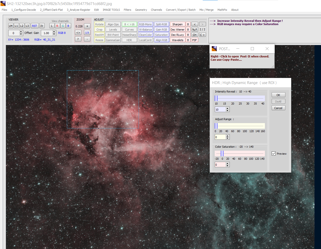The height and width of the screenshot is (249, 321).
Task: Click the Offset value input field
Action: click(x=14, y=33)
